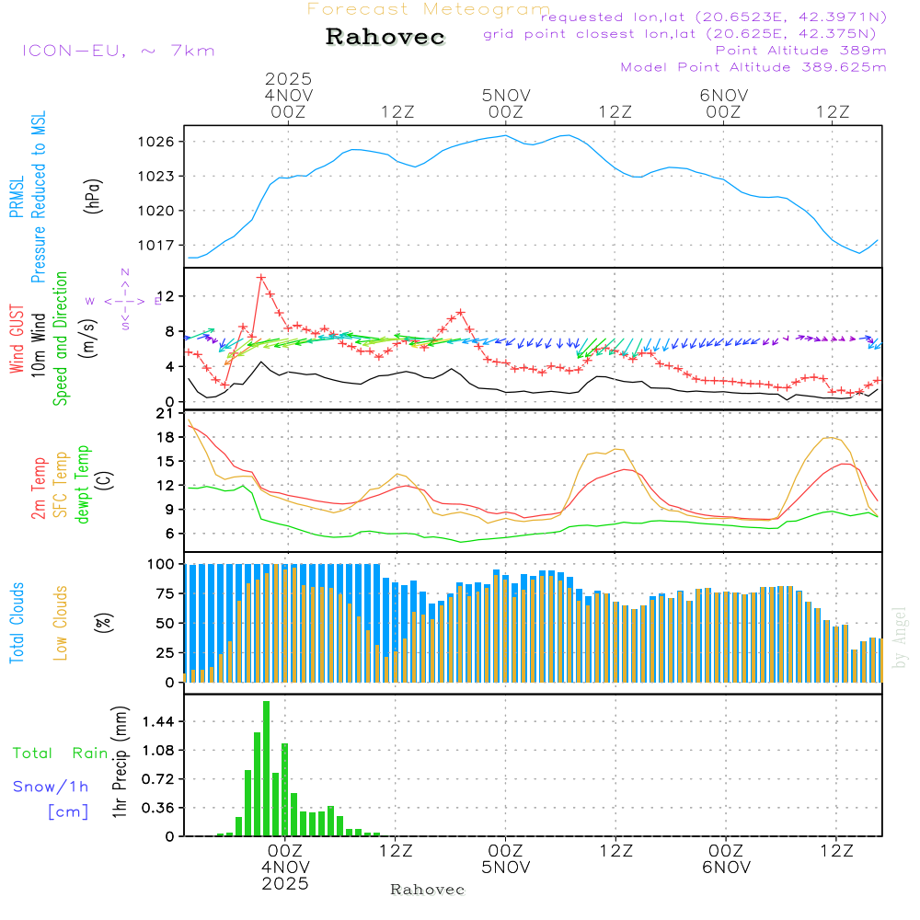
Task: Click the 2m Temp legend label
Action: (x=40, y=487)
